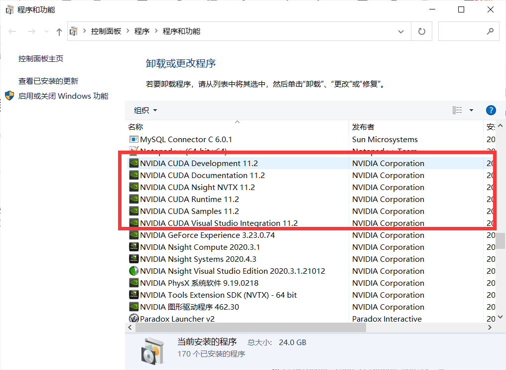Select the NVIDIA PhysX 系统软件 icon

[133, 283]
